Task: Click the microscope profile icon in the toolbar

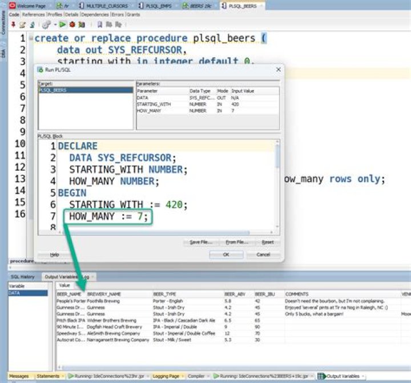Action: tap(32, 25)
